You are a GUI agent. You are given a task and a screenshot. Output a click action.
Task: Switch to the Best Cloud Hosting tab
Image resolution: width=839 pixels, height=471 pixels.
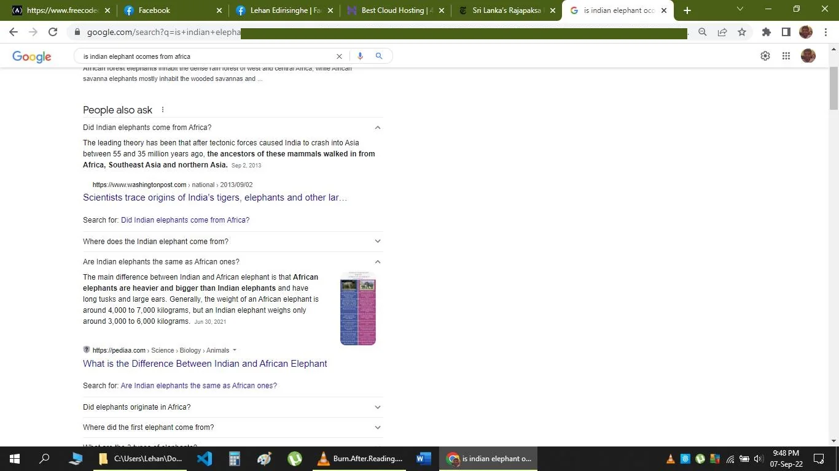396,10
